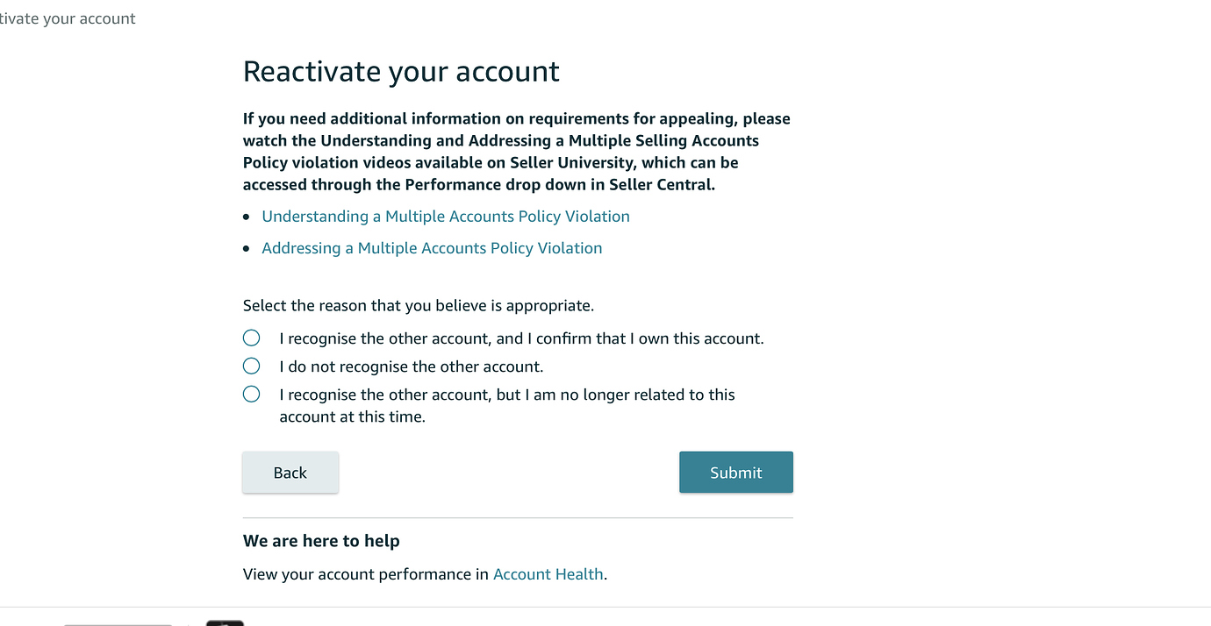Choose 'I do not recognise the other account' radio
1211x626 pixels.
coord(252,366)
